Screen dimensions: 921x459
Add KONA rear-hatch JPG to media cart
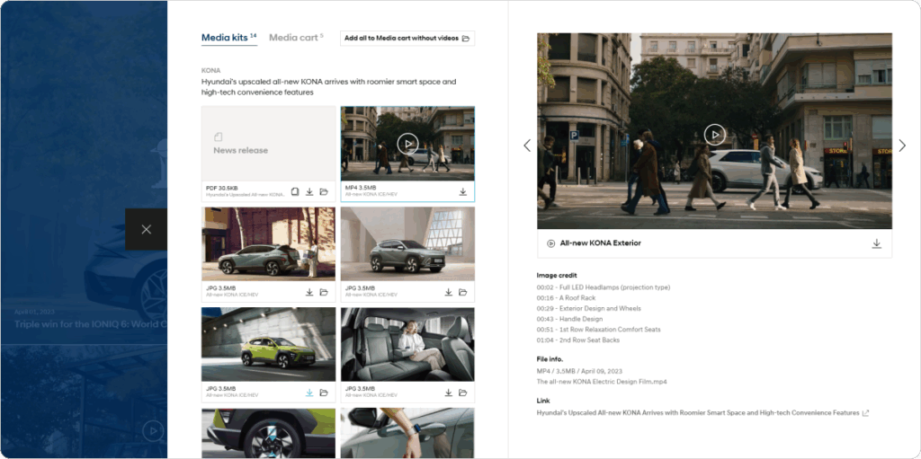click(324, 292)
